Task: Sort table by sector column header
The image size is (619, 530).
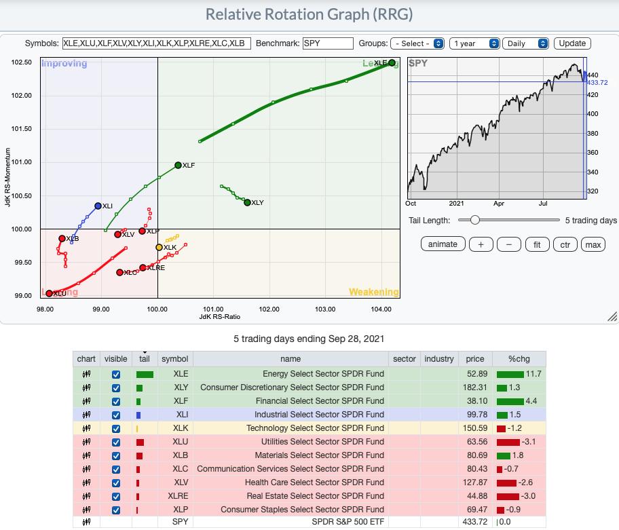Action: coord(405,359)
